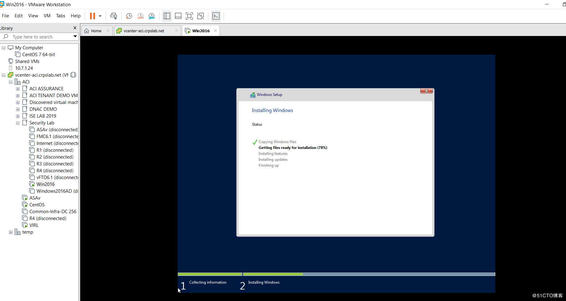Select R3 (disconnected) VM
The width and height of the screenshot is (566, 301).
click(x=55, y=164)
